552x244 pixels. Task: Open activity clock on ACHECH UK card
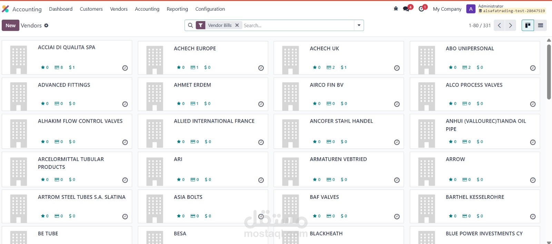click(397, 68)
